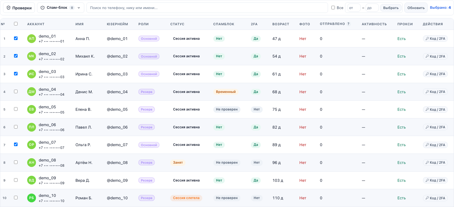454x207 pixels.
Task: Click the АН avatar of demo_08
Action: pos(32,163)
